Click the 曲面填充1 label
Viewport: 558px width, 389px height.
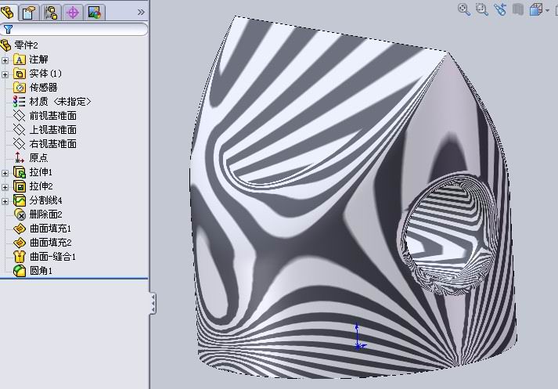coord(50,229)
